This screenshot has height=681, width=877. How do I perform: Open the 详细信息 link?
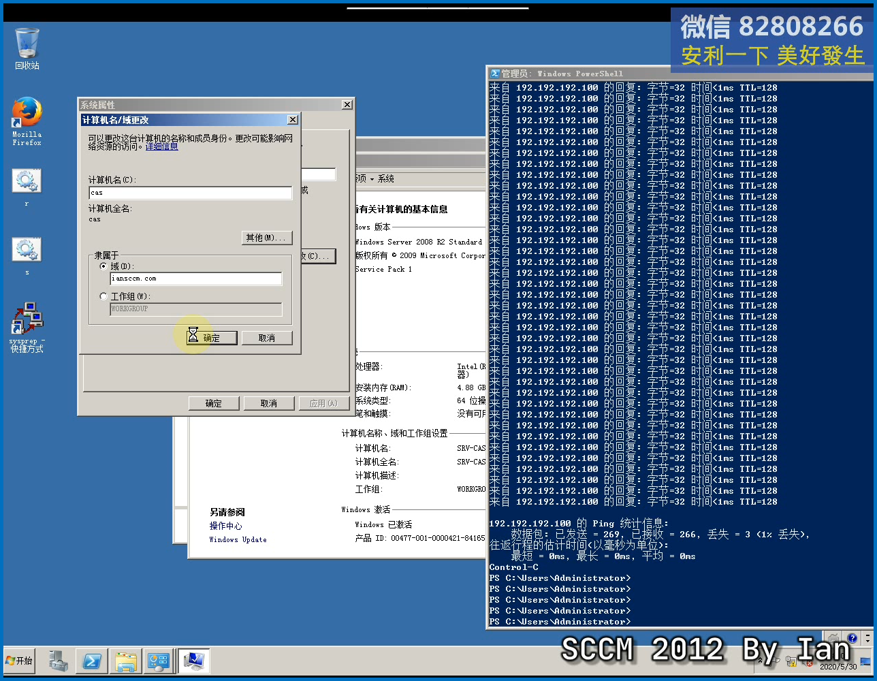pos(161,146)
